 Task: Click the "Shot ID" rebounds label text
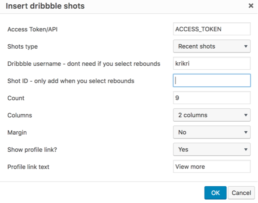click(71, 81)
